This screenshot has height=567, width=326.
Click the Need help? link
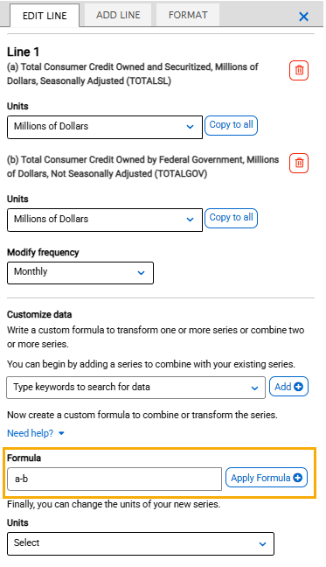(31, 433)
